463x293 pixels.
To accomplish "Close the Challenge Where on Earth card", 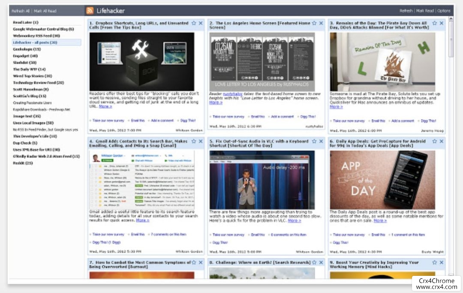I will click(321, 262).
